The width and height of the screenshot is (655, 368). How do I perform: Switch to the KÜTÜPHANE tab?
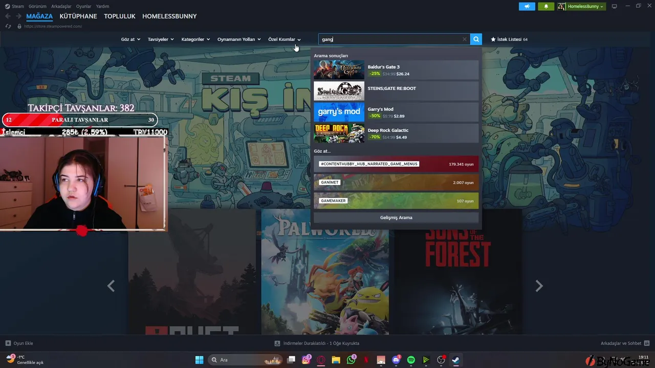(x=78, y=16)
